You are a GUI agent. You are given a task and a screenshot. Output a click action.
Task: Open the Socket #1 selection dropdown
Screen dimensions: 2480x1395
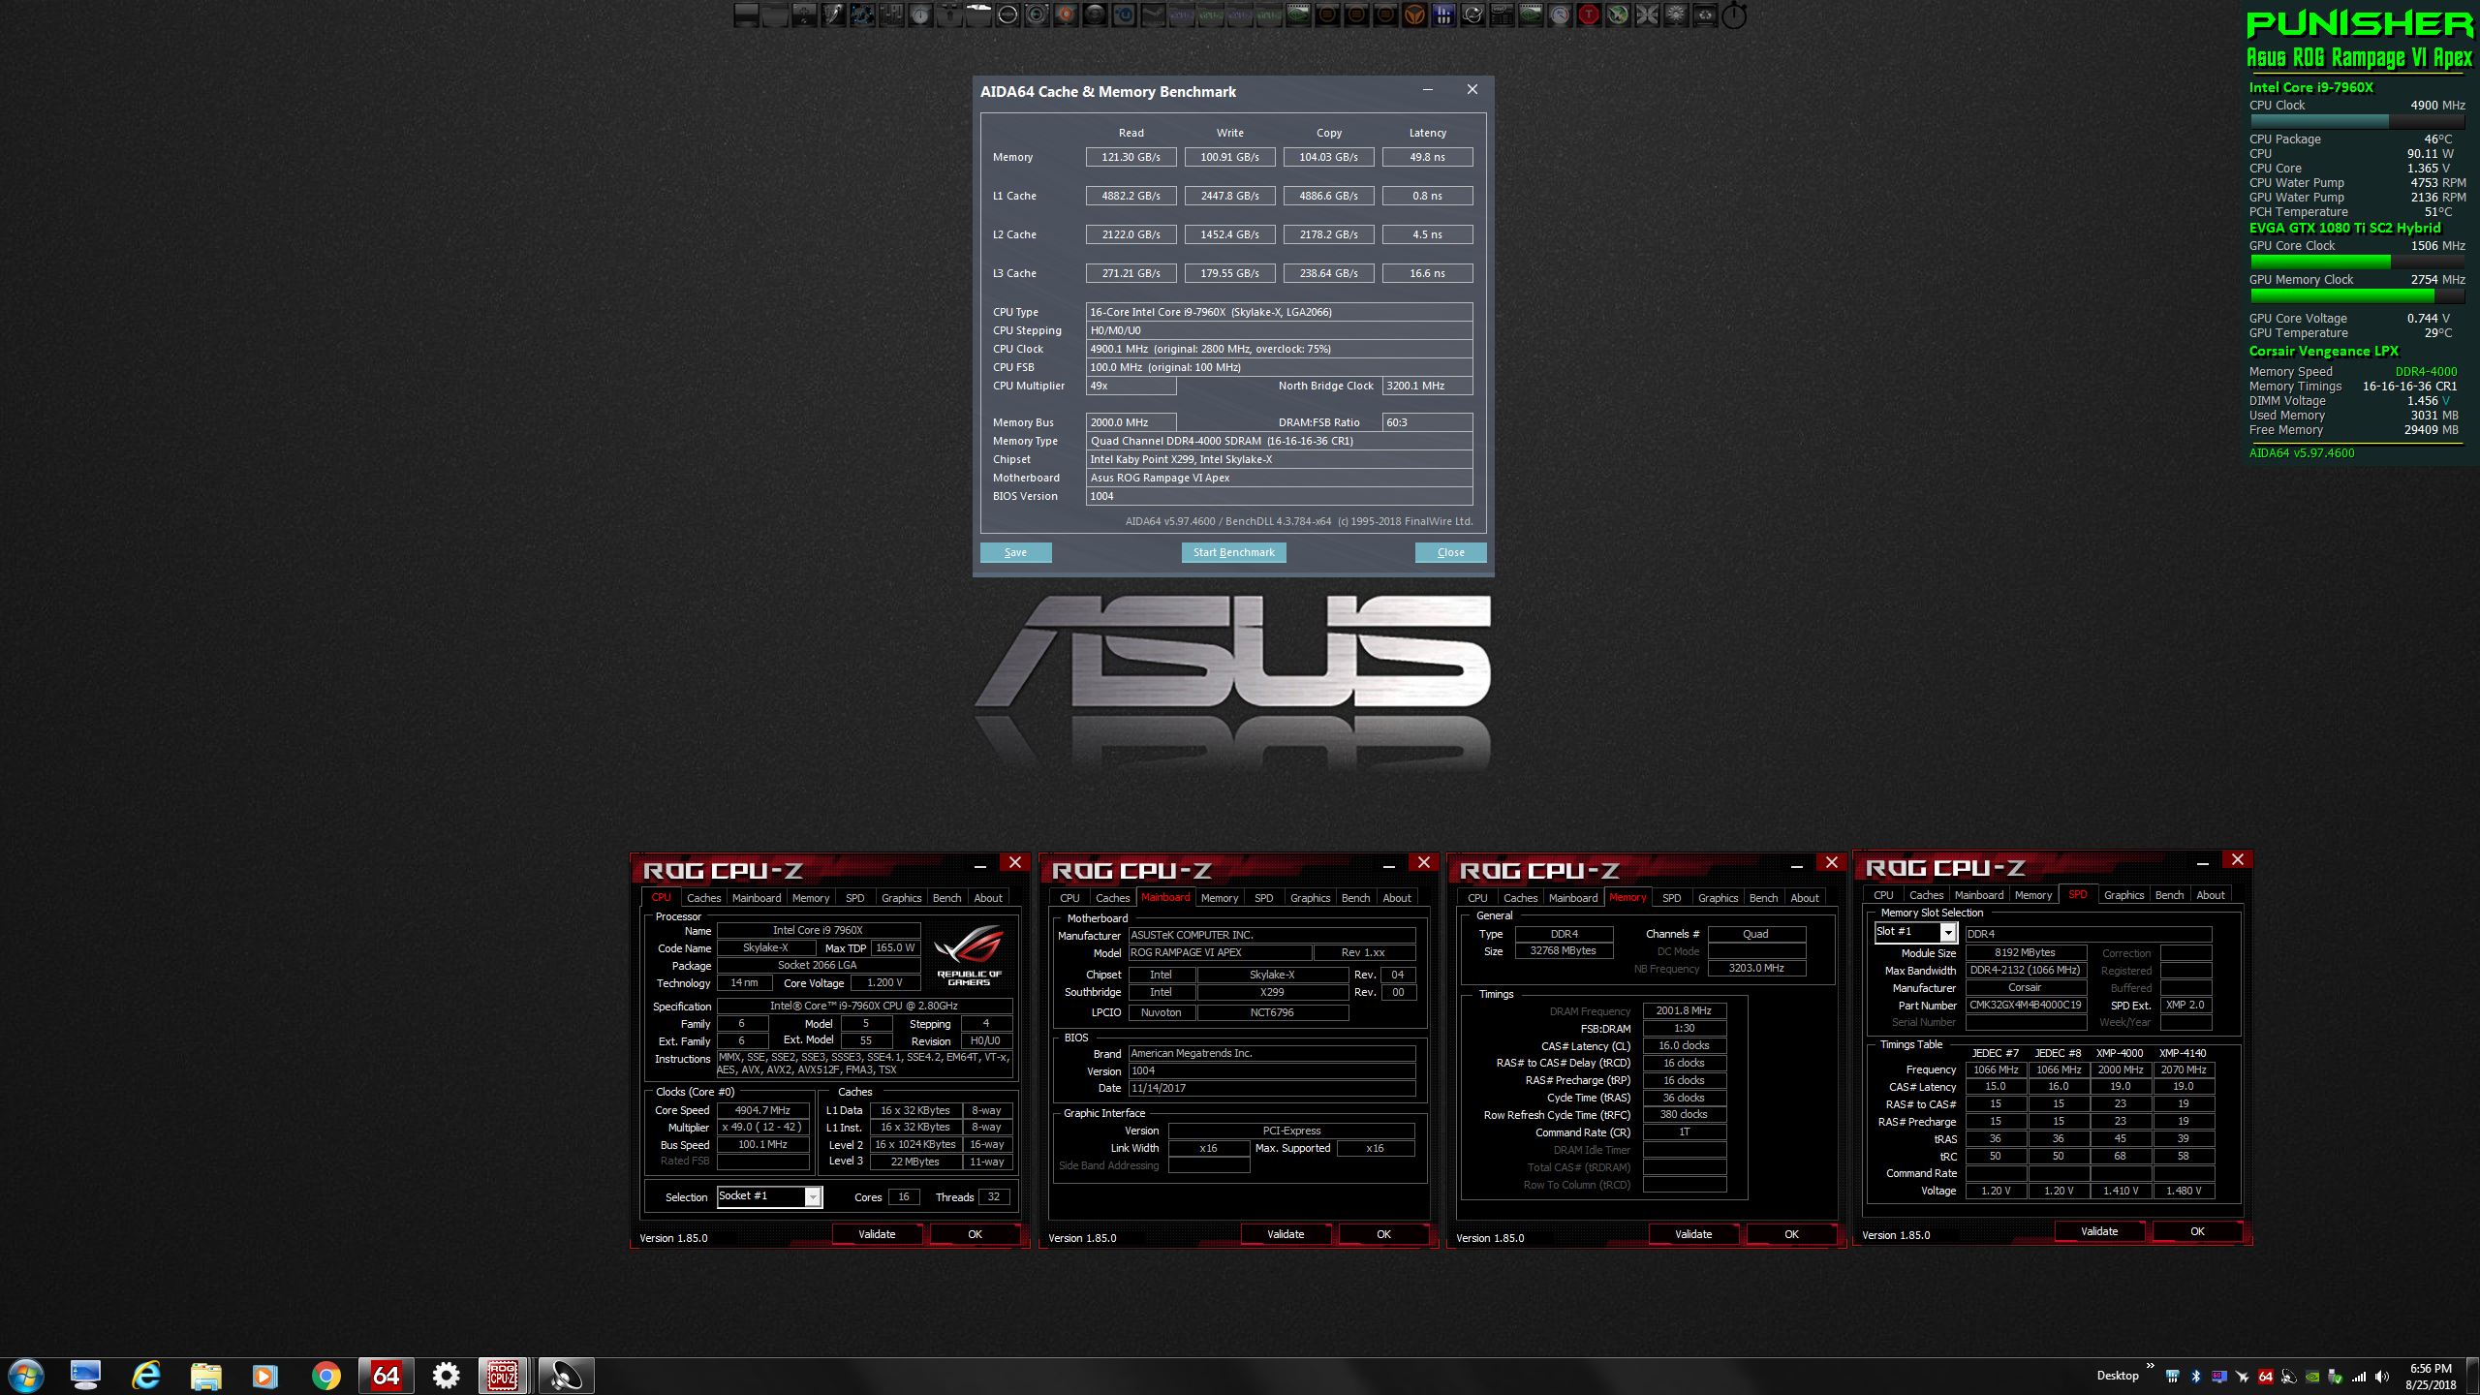[813, 1197]
